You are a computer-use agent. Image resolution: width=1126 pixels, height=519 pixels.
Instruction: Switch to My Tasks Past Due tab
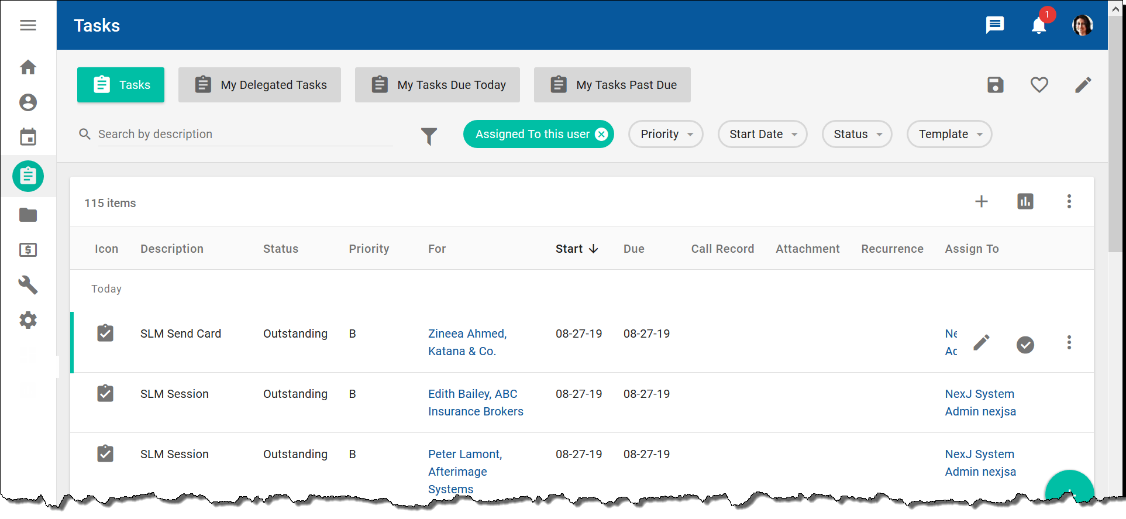(612, 85)
